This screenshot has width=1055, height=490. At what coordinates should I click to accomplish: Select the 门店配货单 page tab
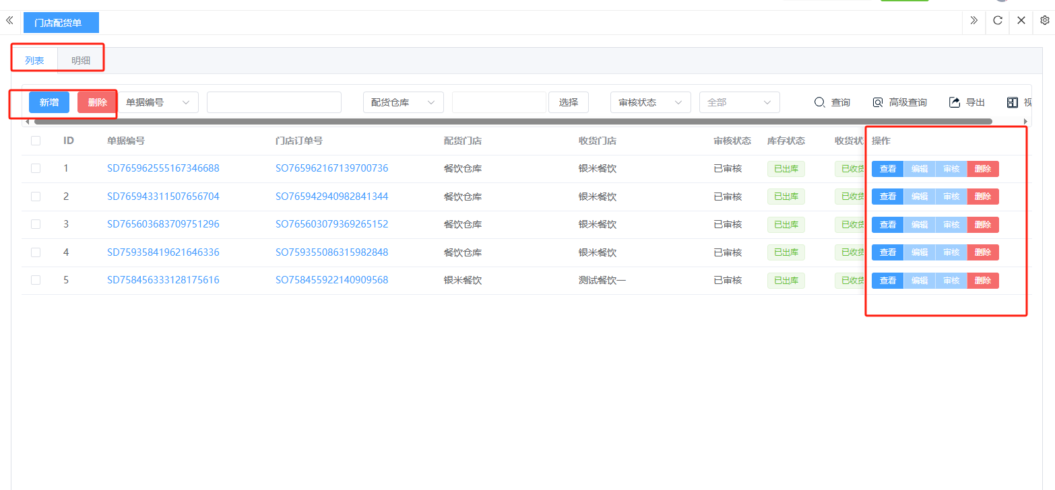point(61,23)
